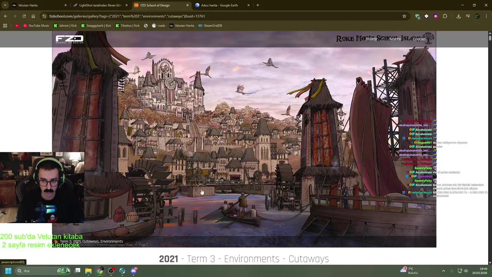
Task: Open the purple extension icon
Action: coord(435,16)
